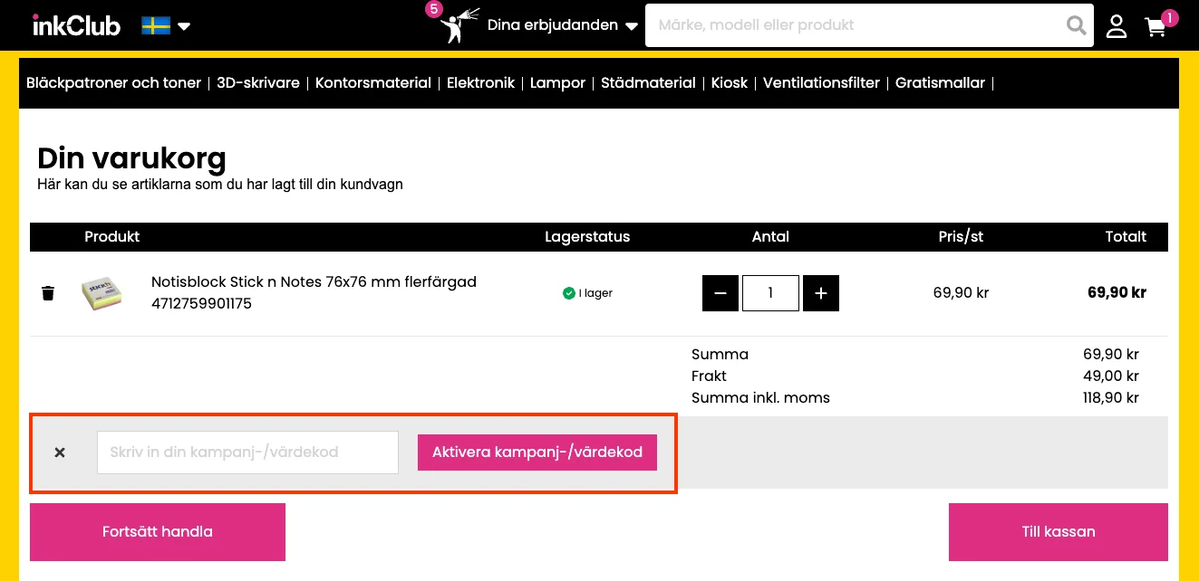
Task: Open the Notisblock Stick n Notes product link
Action: tap(312, 281)
